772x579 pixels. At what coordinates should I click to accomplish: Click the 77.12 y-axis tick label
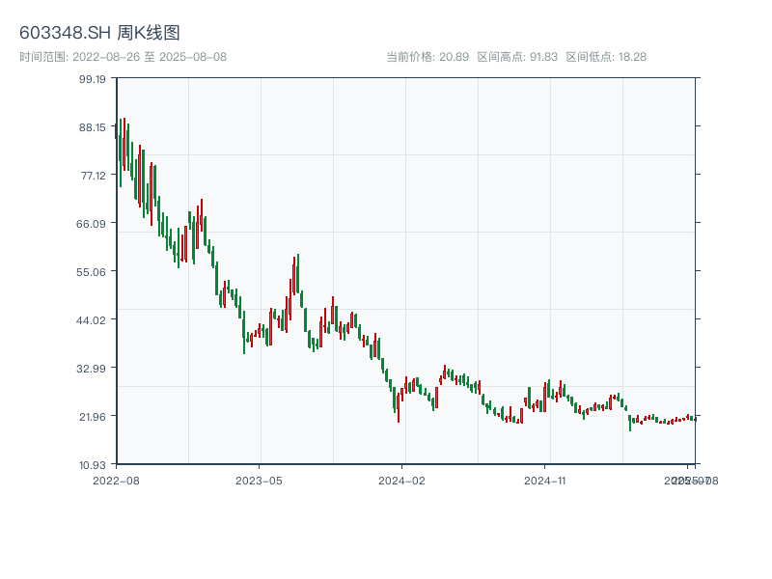(x=94, y=176)
